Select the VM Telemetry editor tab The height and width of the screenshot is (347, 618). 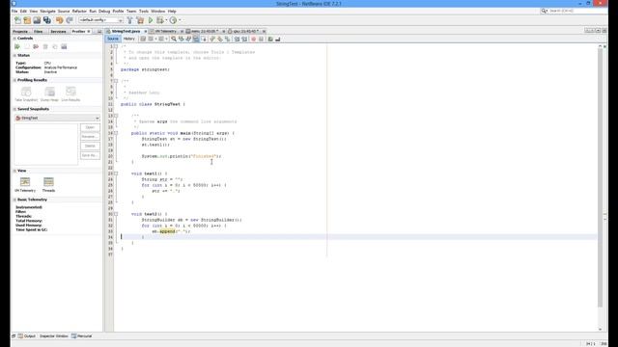click(x=166, y=31)
